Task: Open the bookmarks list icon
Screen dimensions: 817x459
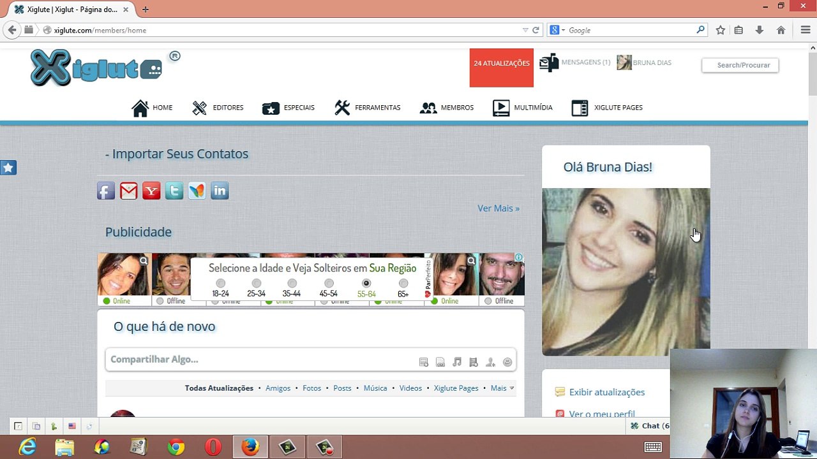Action: pyautogui.click(x=738, y=30)
